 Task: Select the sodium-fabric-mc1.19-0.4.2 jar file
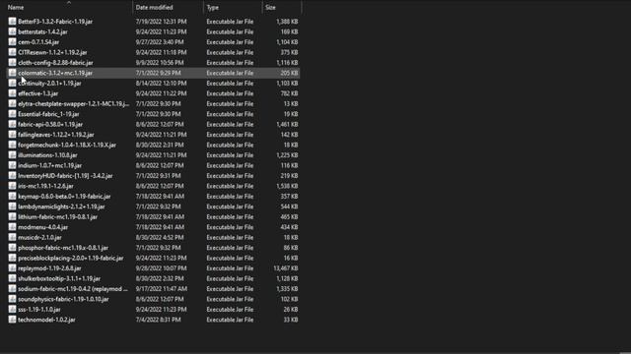pyautogui.click(x=73, y=289)
